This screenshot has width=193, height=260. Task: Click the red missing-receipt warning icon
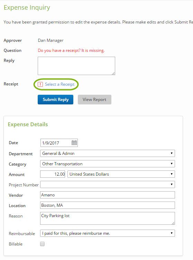tap(40, 84)
